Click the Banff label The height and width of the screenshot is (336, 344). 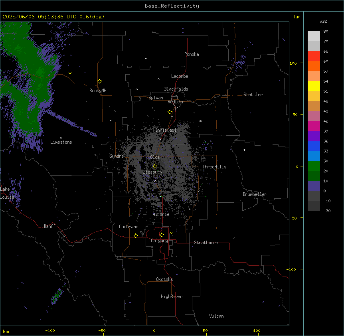(49, 226)
